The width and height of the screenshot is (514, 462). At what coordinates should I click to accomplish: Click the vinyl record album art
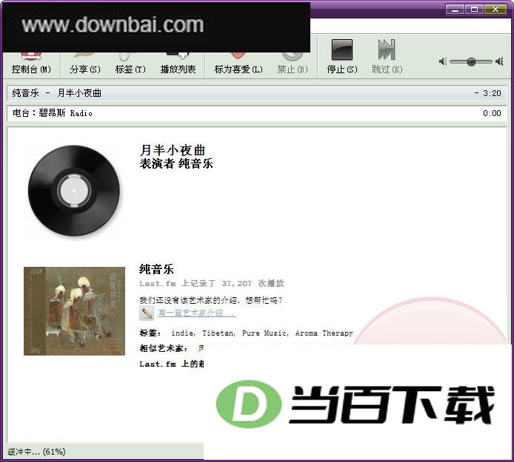(74, 191)
